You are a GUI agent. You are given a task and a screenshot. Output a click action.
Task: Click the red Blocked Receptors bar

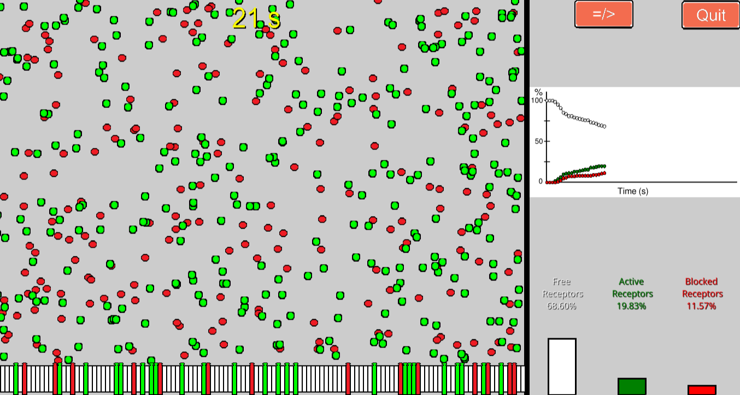pyautogui.click(x=702, y=390)
